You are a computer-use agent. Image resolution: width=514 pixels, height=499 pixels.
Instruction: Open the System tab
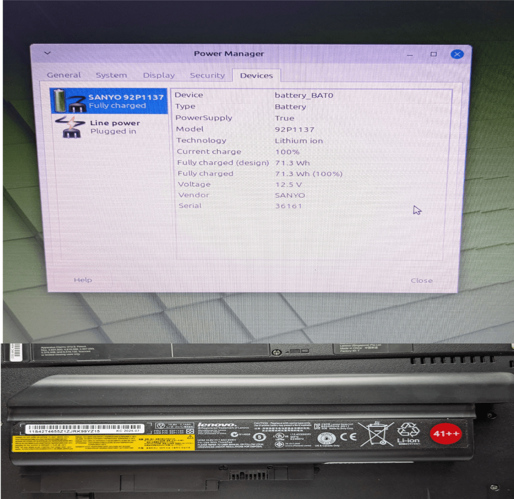pyautogui.click(x=111, y=75)
